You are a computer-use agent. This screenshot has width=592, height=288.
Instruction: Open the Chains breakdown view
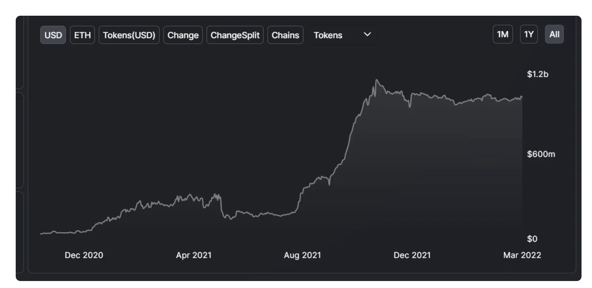(x=286, y=35)
